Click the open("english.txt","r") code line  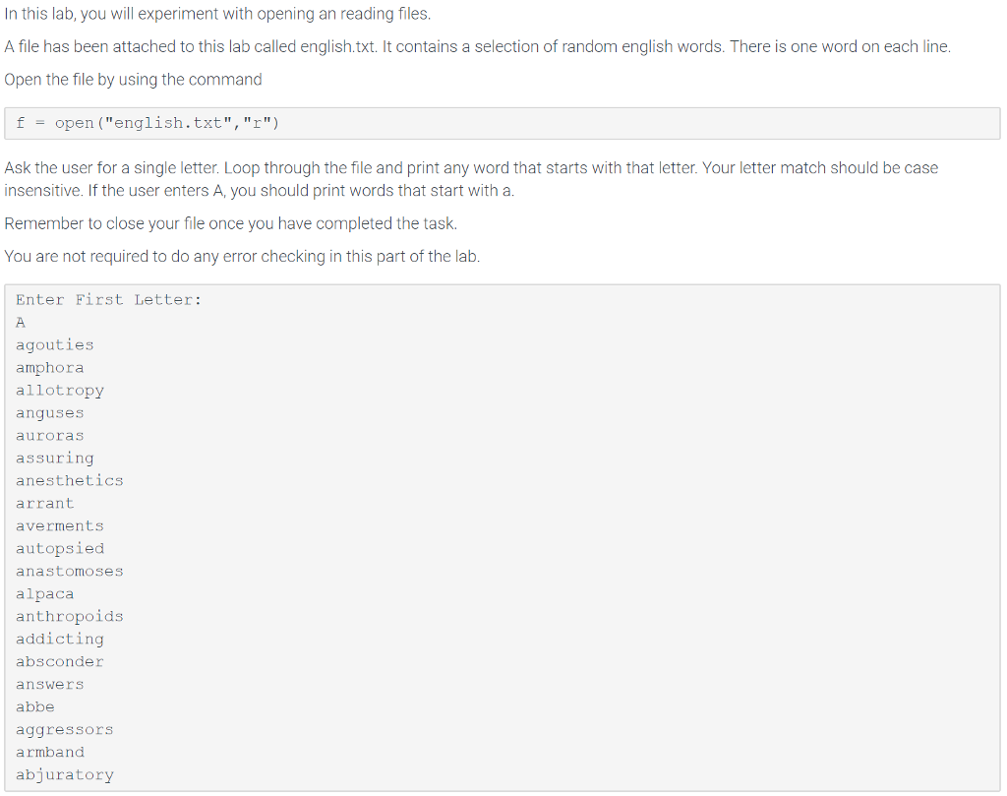coord(148,123)
